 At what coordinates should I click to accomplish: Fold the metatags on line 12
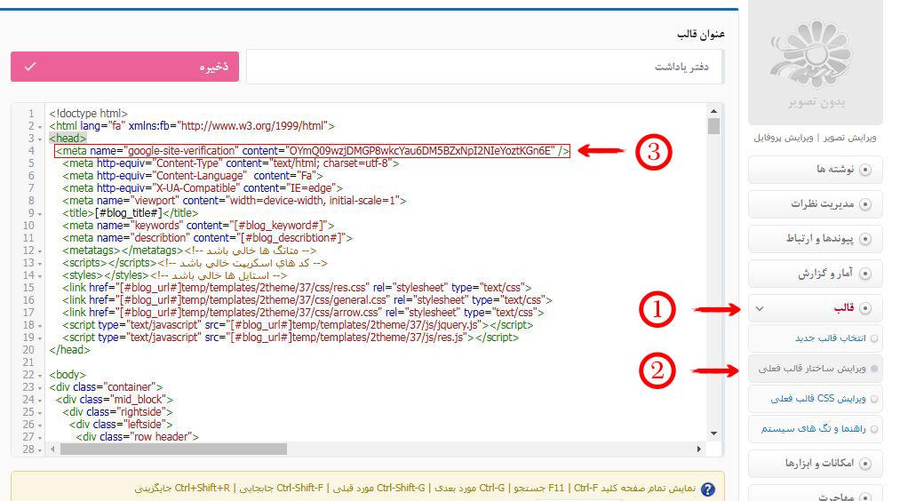[x=40, y=251]
